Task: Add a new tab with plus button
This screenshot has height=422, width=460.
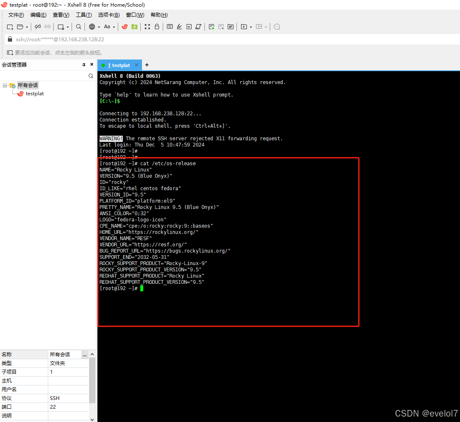Action: tap(147, 65)
